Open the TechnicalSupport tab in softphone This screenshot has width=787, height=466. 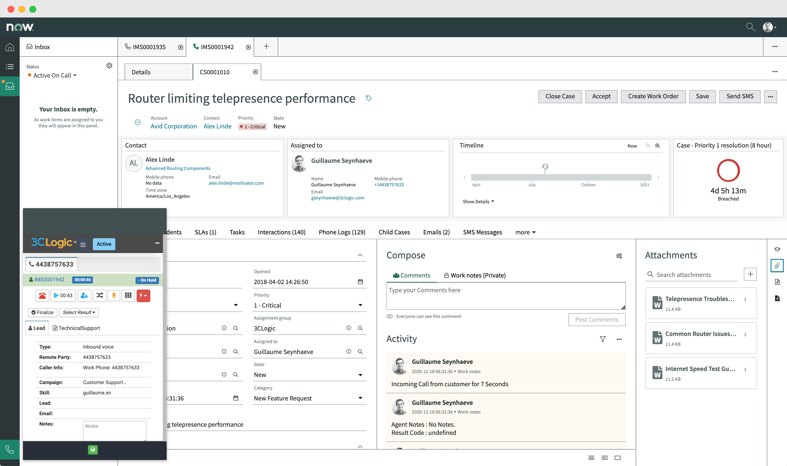76,328
